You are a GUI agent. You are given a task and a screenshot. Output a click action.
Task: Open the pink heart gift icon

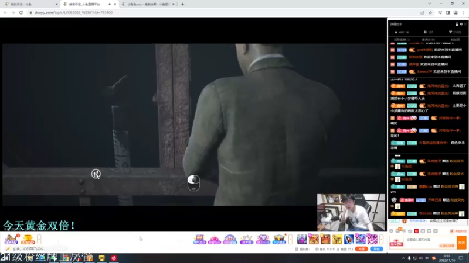tap(214, 239)
